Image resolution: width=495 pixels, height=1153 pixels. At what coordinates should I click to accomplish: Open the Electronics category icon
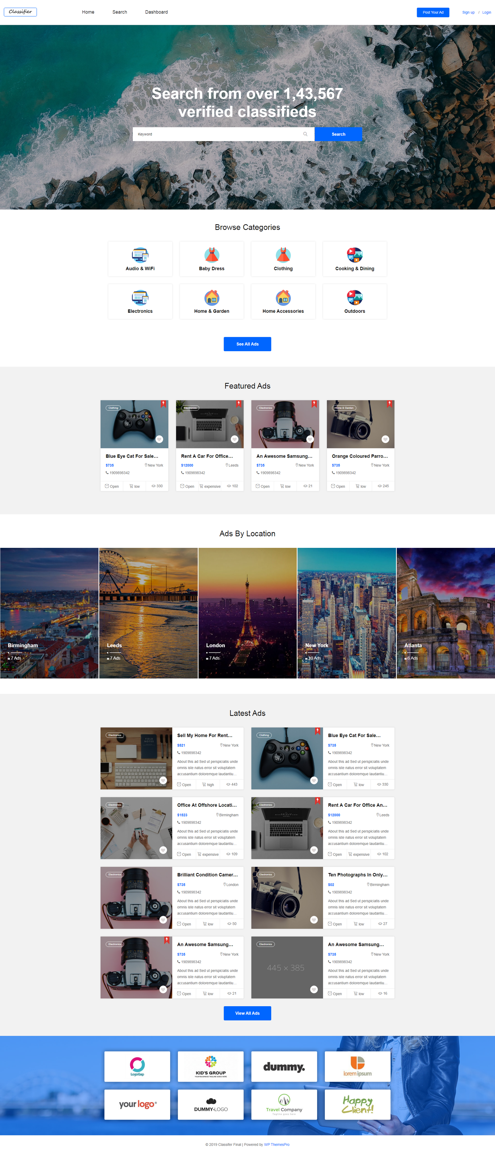140,297
